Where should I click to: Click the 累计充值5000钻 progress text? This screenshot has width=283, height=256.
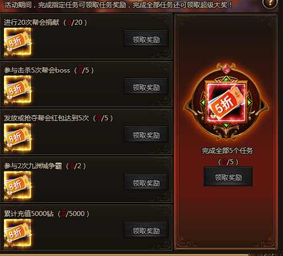[74, 214]
